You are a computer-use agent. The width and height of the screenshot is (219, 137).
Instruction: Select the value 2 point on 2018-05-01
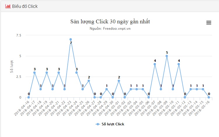[119, 81]
